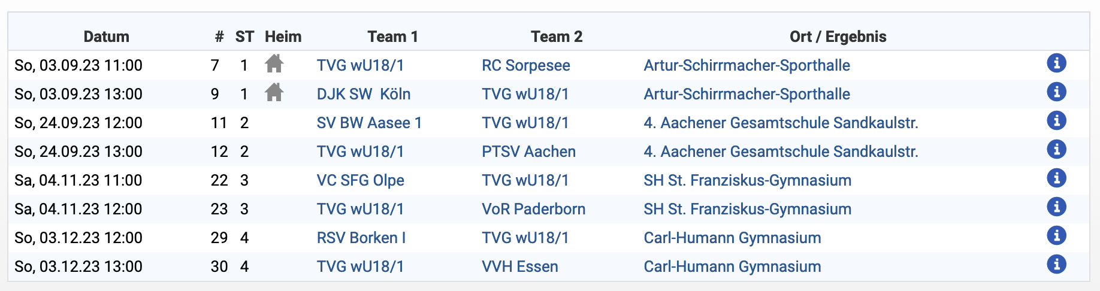Screen dimensions: 1100x291
Task: Open VoR Paderborn team link
Action: click(x=533, y=209)
